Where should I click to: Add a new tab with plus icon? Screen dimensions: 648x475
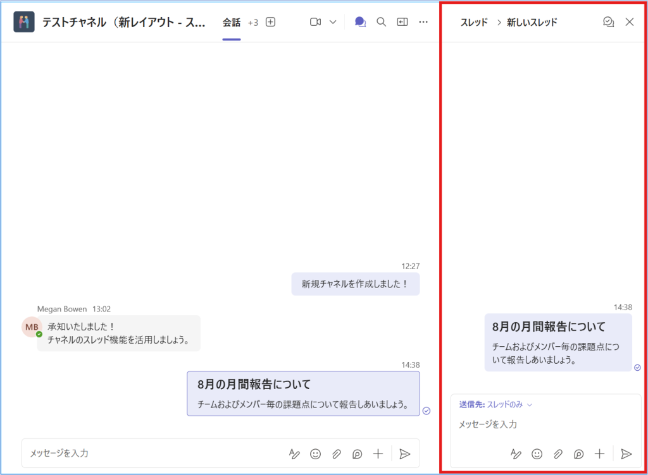[x=270, y=22]
